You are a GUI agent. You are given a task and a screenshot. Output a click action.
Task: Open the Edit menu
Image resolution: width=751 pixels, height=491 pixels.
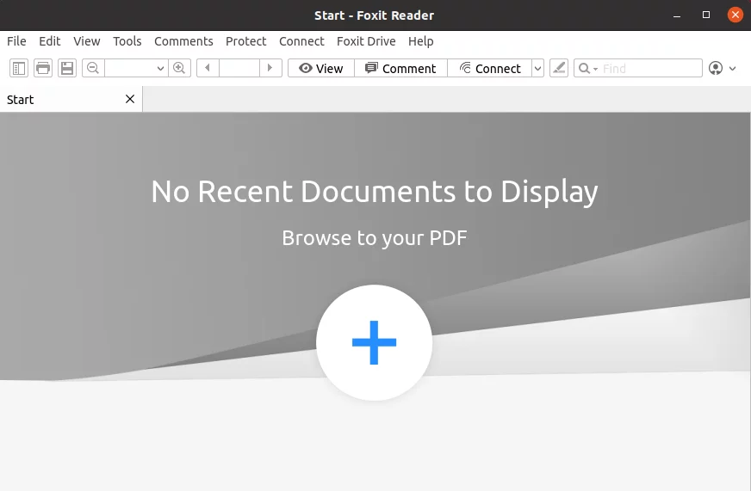tap(50, 41)
